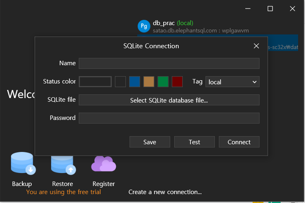Click the Name input field
The image size is (305, 203).
point(169,63)
